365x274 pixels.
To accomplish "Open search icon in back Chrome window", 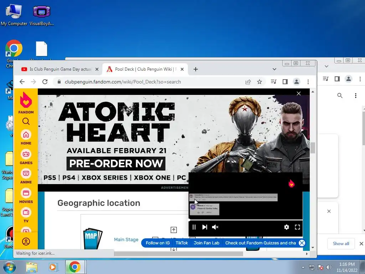I will pyautogui.click(x=340, y=96).
